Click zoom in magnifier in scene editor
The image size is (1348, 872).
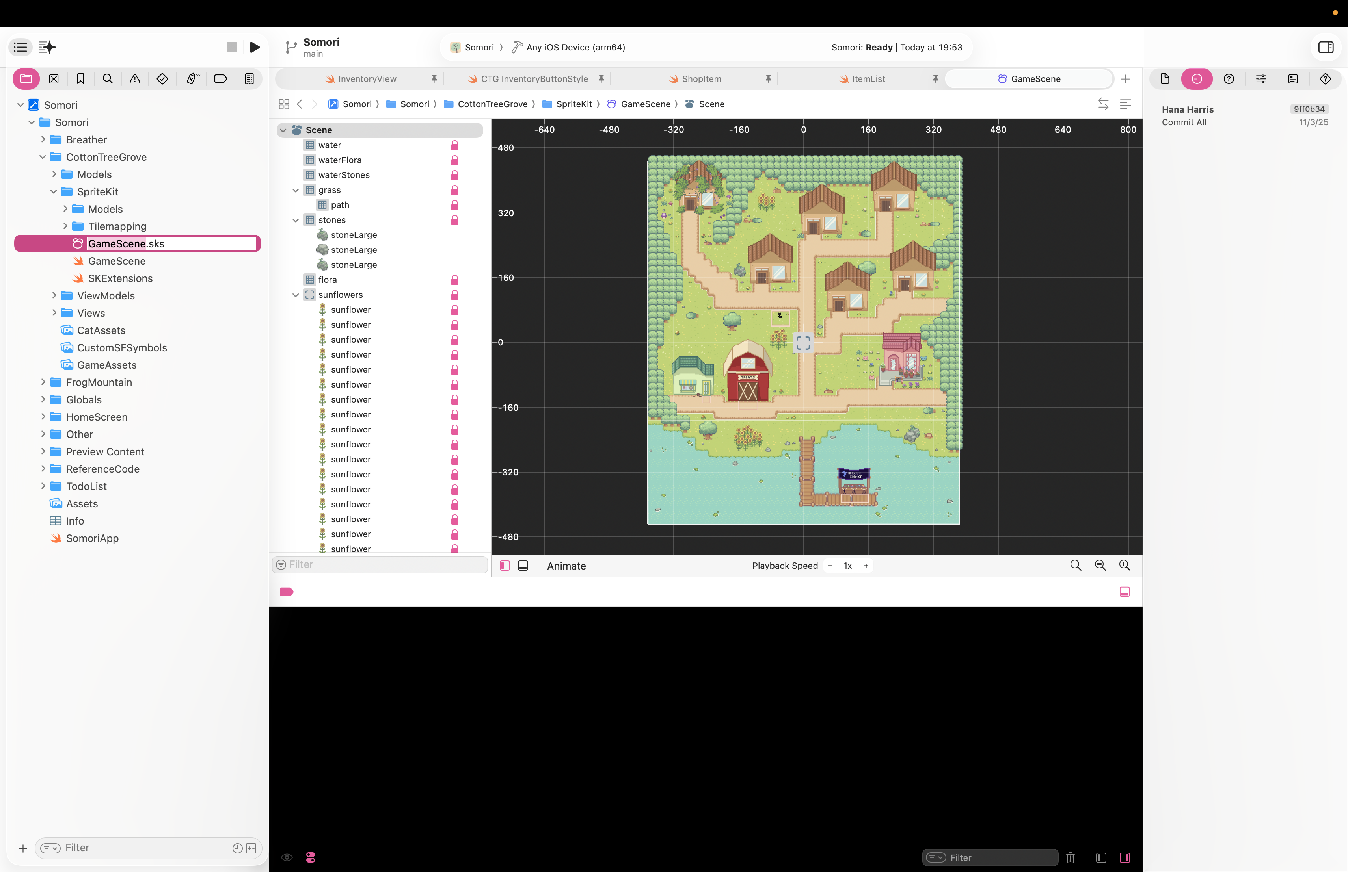[x=1124, y=565]
